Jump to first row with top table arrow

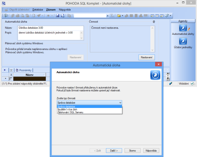(x=168, y=74)
